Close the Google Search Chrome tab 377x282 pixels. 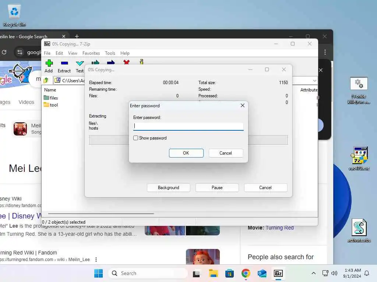click(x=64, y=36)
